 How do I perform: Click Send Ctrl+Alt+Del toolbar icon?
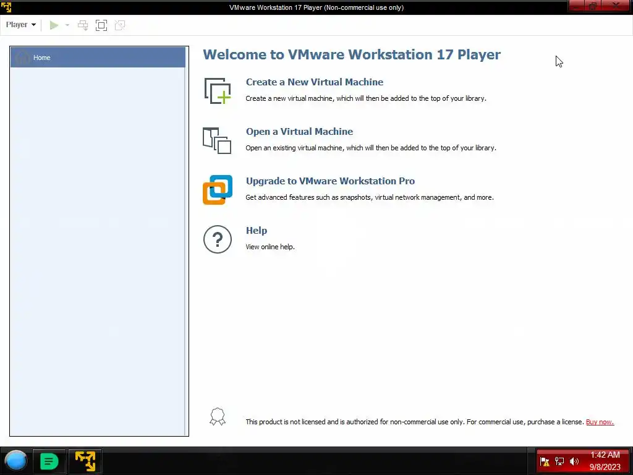pyautogui.click(x=83, y=25)
